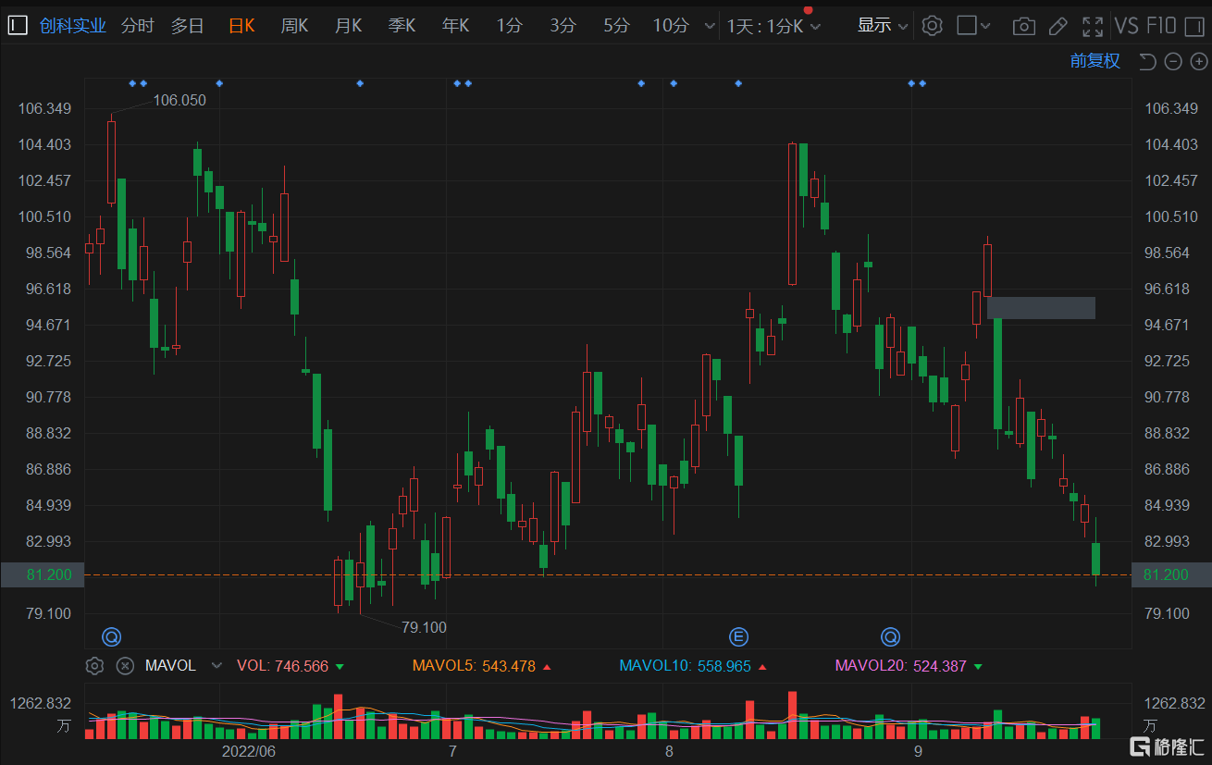This screenshot has width=1212, height=765.
Task: Open MAVOL indicator settings gear
Action: coord(94,666)
